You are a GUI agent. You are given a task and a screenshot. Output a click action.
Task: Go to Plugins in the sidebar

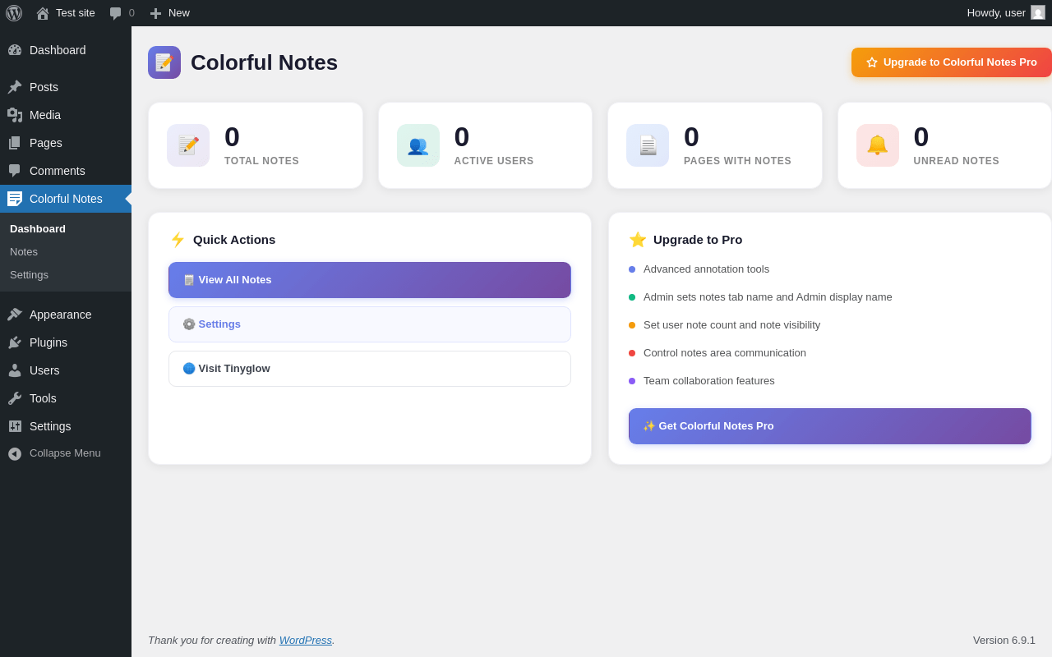pyautogui.click(x=48, y=342)
